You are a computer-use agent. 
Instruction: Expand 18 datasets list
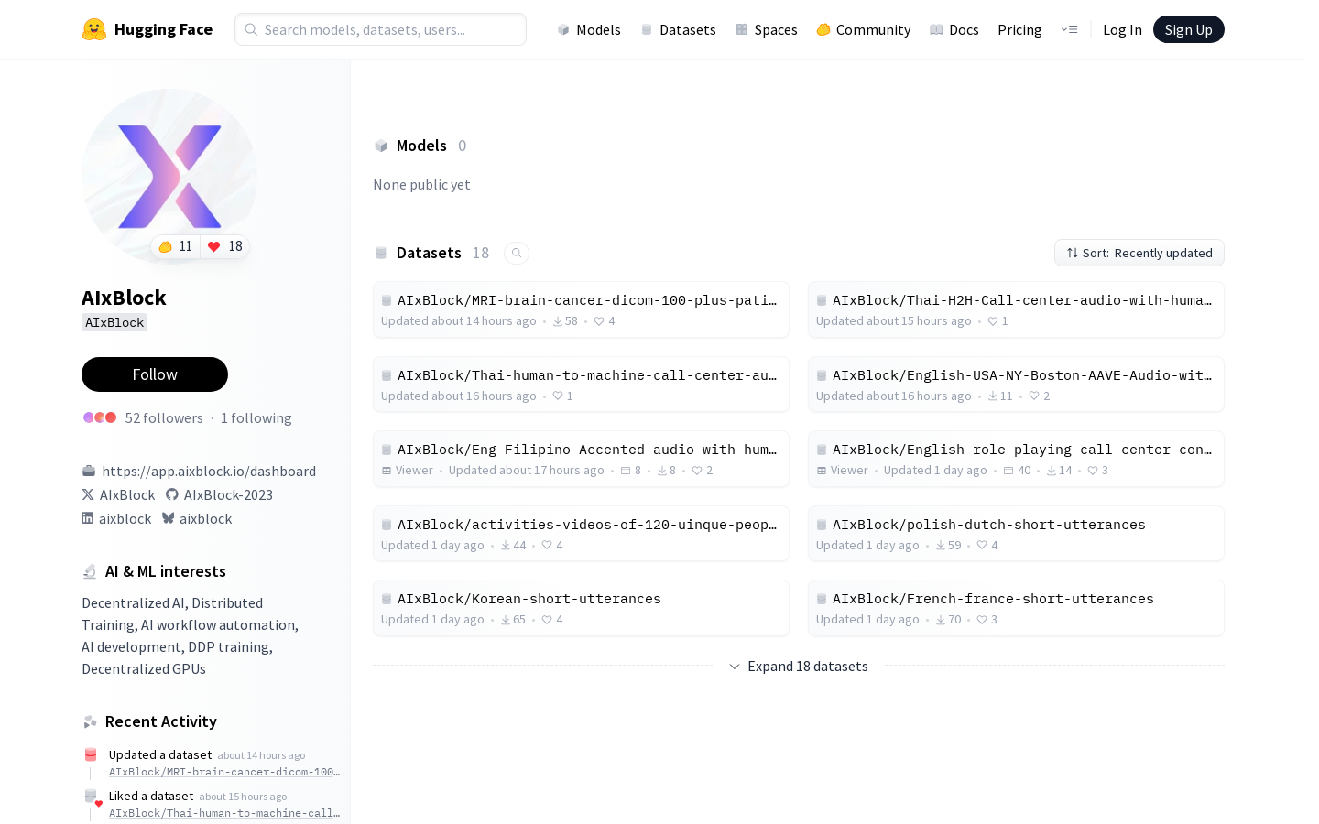pyautogui.click(x=799, y=667)
